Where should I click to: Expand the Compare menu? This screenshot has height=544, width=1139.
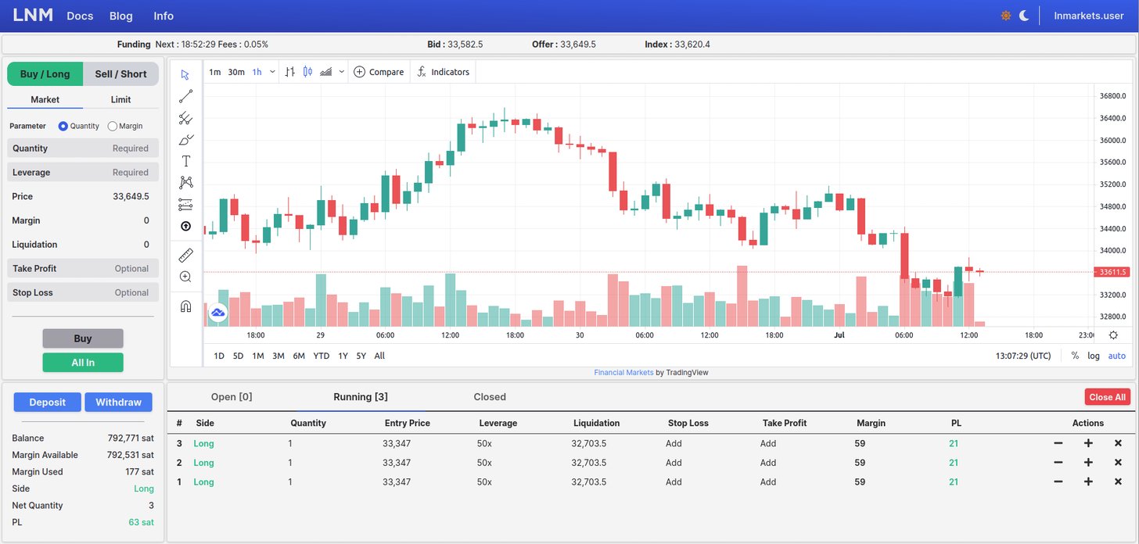[x=379, y=71]
